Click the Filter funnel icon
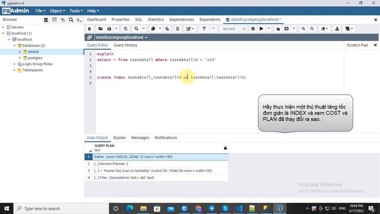 [204, 29]
